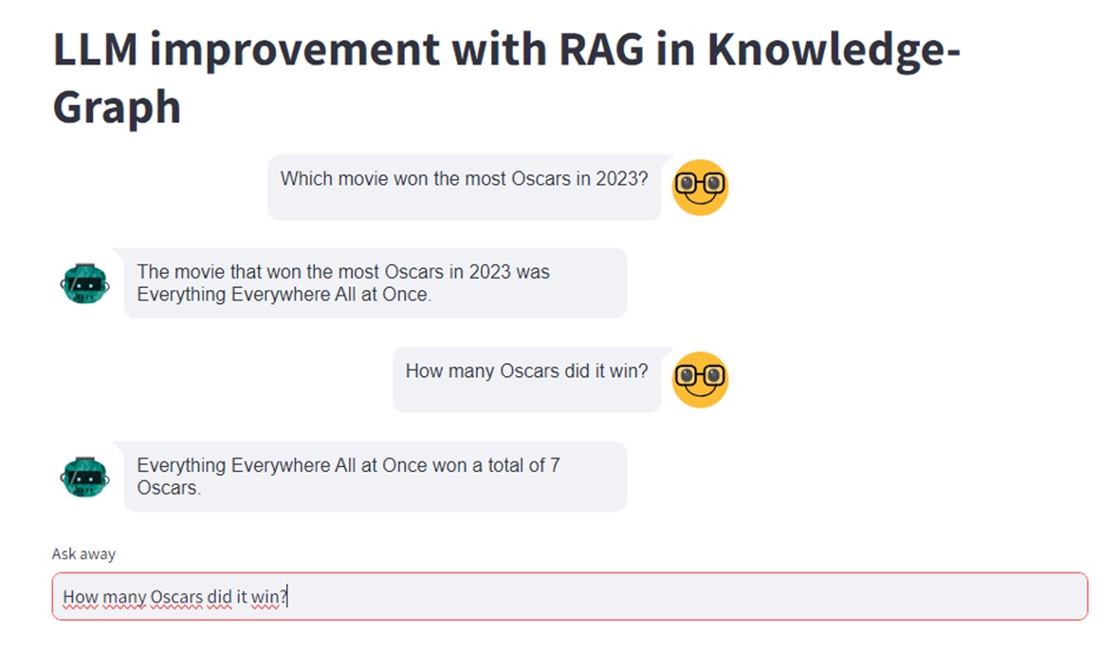Image resolution: width=1119 pixels, height=650 pixels.
Task: Click the user avatar beside 'Which movie won the most Oscars in 2023?'
Action: pos(700,188)
